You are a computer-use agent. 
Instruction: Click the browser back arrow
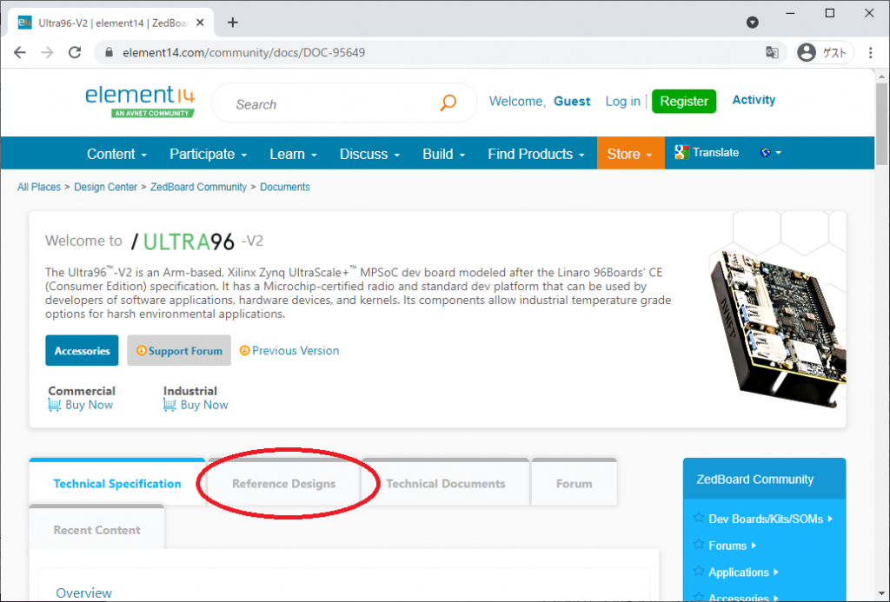pyautogui.click(x=20, y=52)
